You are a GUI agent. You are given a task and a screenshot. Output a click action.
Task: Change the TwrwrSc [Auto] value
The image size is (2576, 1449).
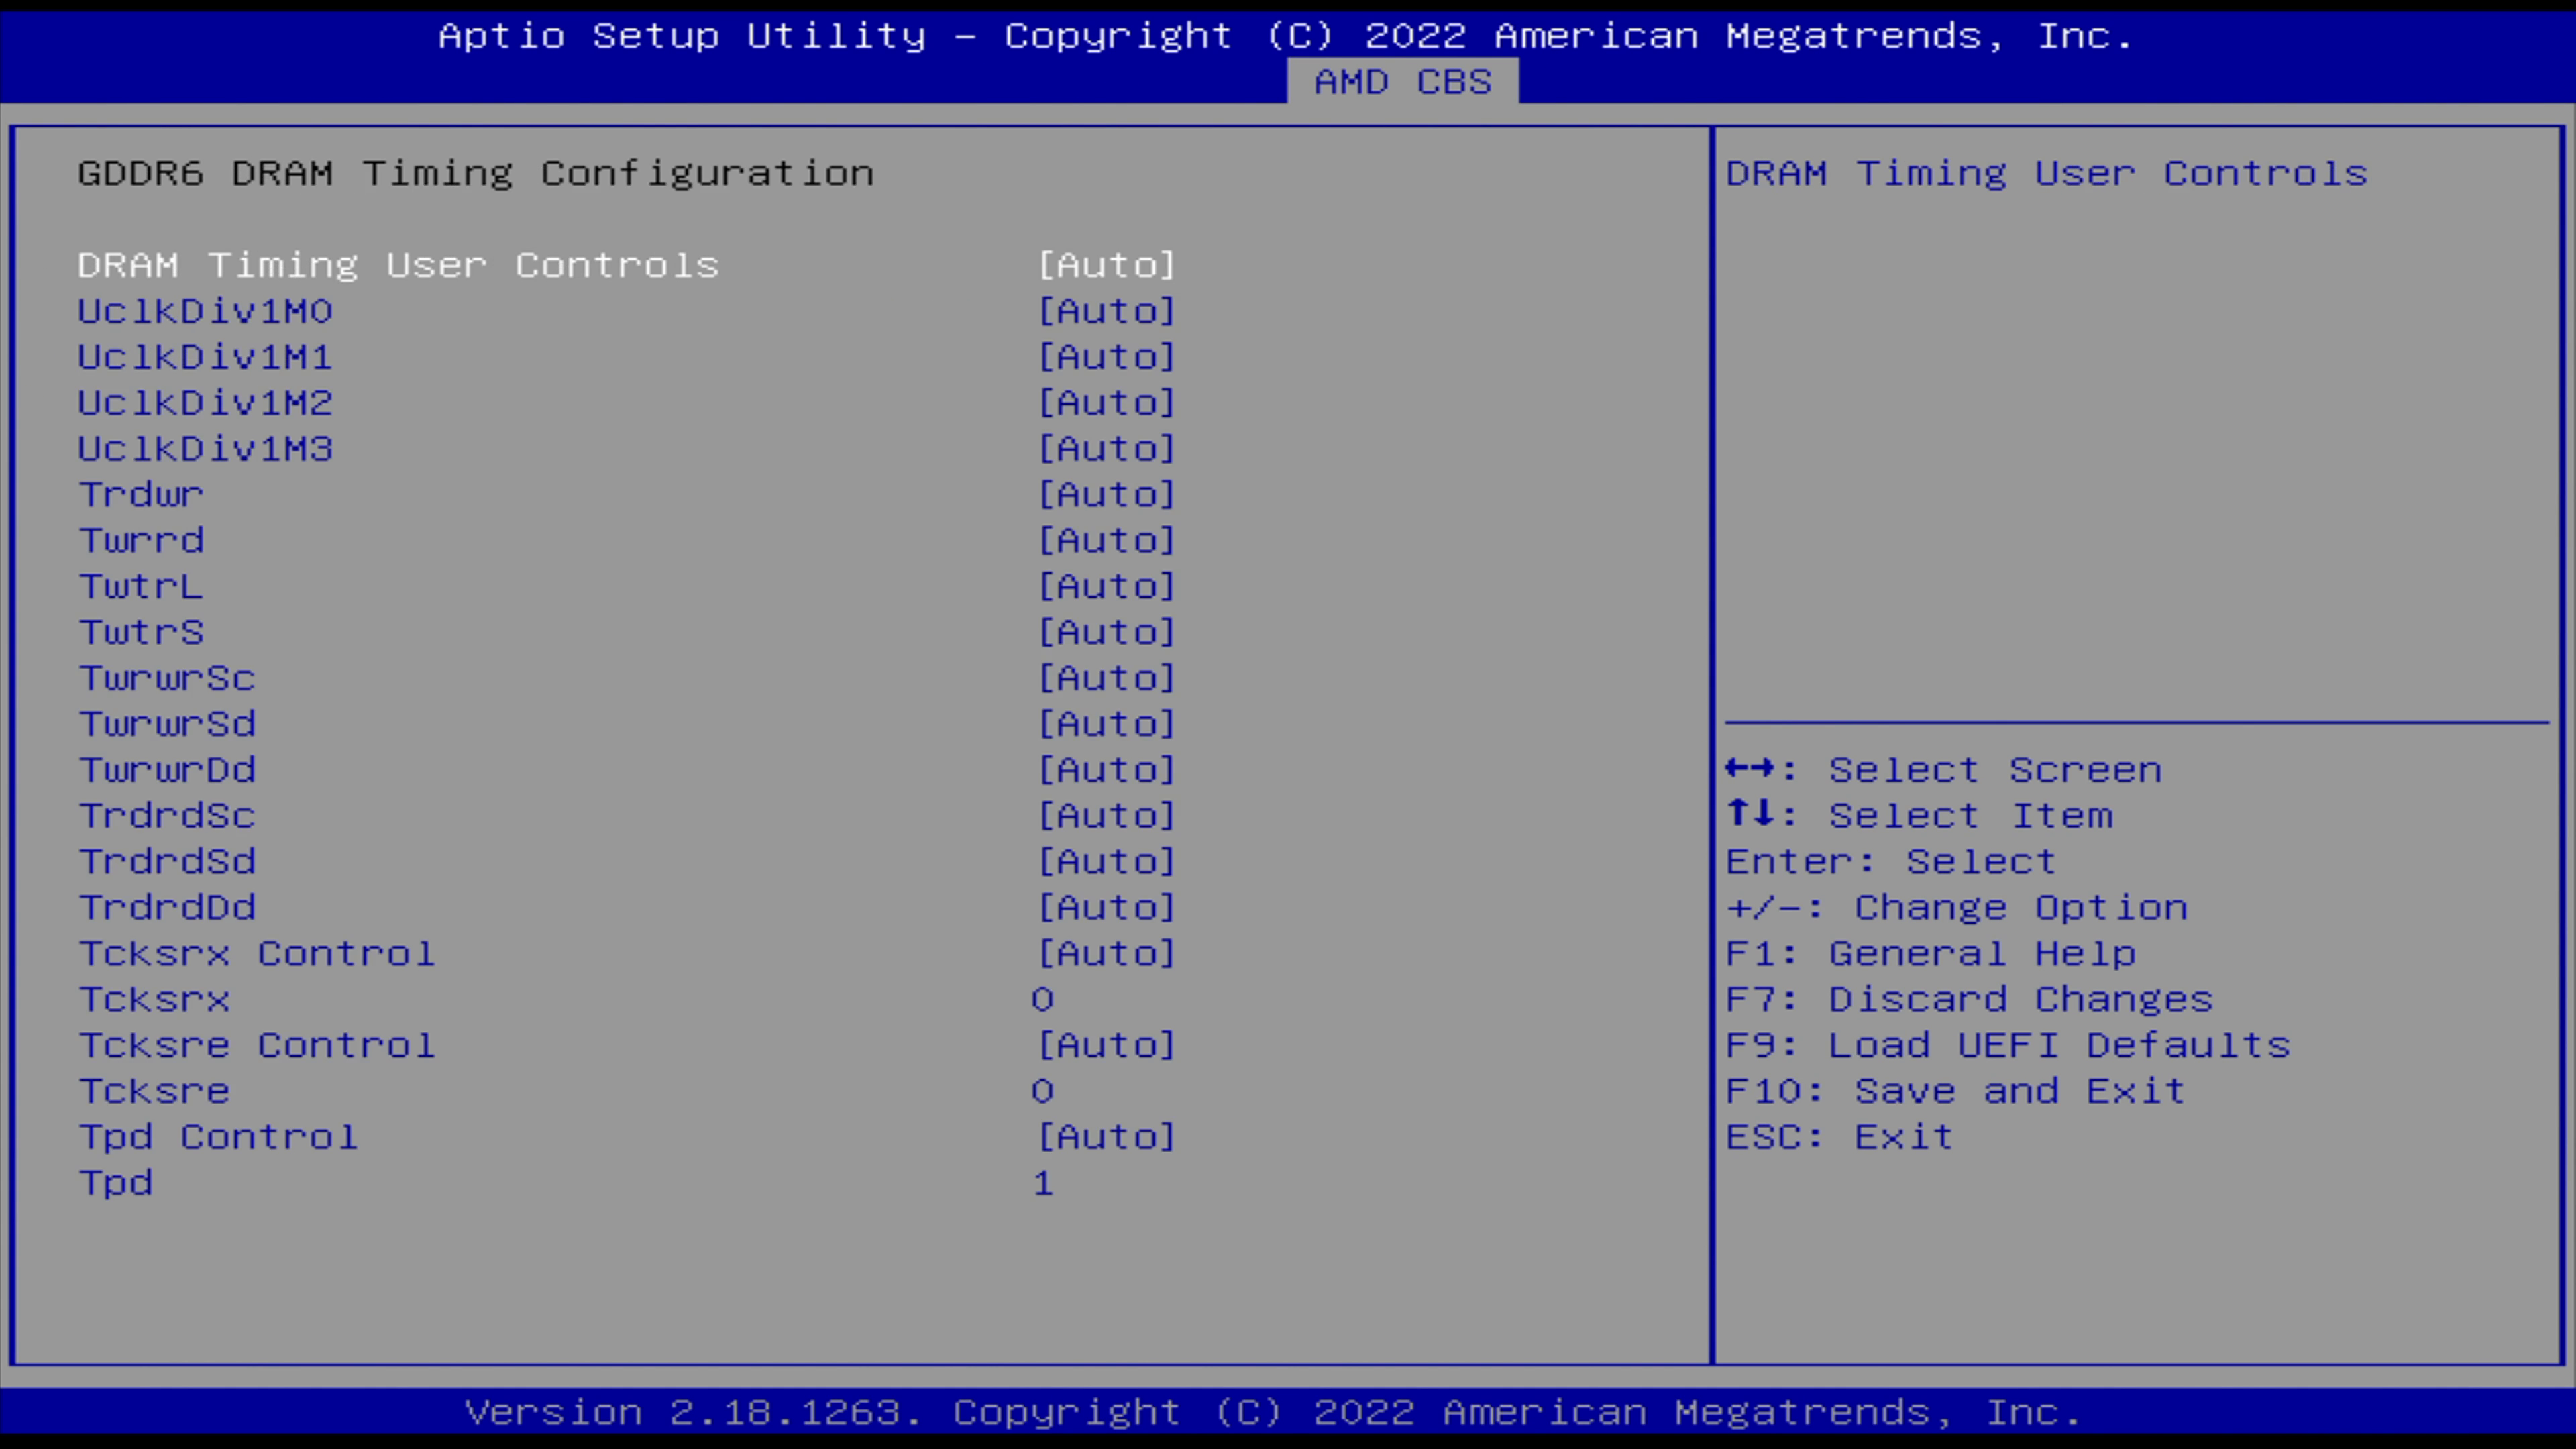click(x=1106, y=679)
